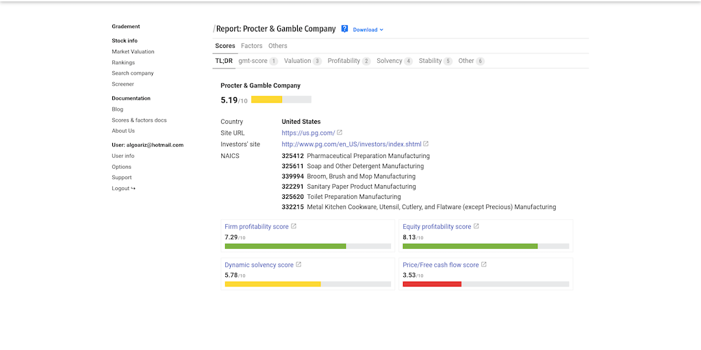The height and width of the screenshot is (350, 701).
Task: Select the gmt-score sub-tab
Action: tap(253, 61)
